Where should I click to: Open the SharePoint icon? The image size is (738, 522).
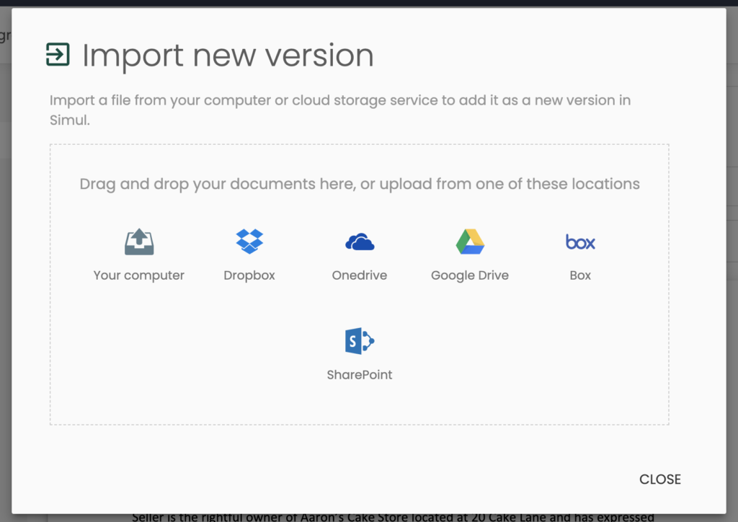(x=360, y=341)
